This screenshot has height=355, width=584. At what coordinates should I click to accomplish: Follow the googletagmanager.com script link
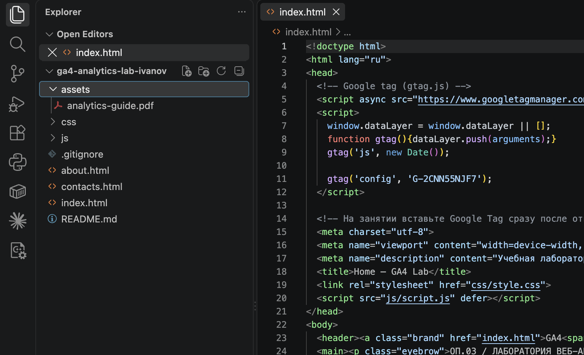click(x=501, y=99)
